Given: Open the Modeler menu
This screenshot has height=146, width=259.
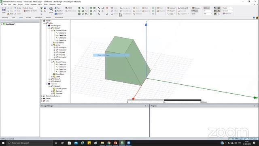Looking at the screenshot, I should (x=34, y=4).
